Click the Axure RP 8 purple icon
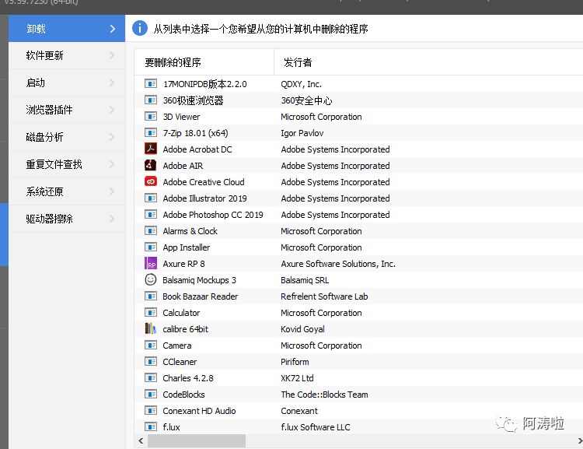The width and height of the screenshot is (583, 449). 151,263
